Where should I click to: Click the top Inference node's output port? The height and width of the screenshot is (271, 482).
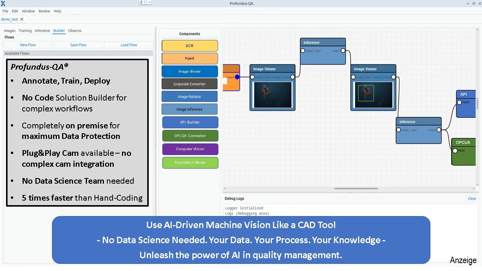pos(343,51)
